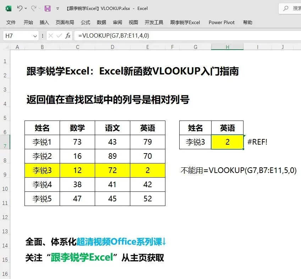Image resolution: width=301 pixels, height=279 pixels.
Task: Open the Power Pivot ribbon tab
Action: (221, 22)
